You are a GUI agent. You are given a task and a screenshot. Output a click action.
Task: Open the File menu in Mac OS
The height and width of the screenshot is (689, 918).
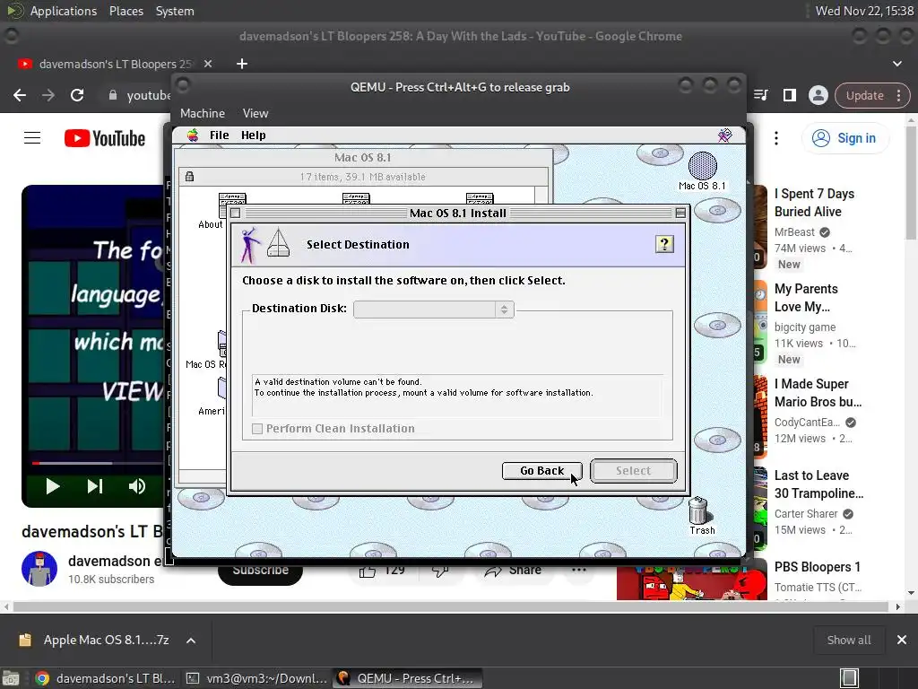click(220, 135)
